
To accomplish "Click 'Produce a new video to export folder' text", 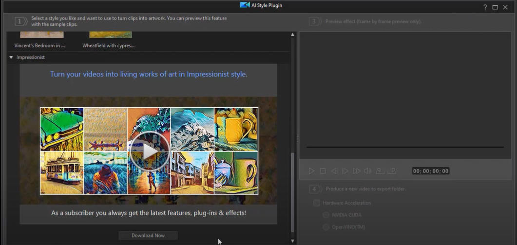I will pos(365,189).
